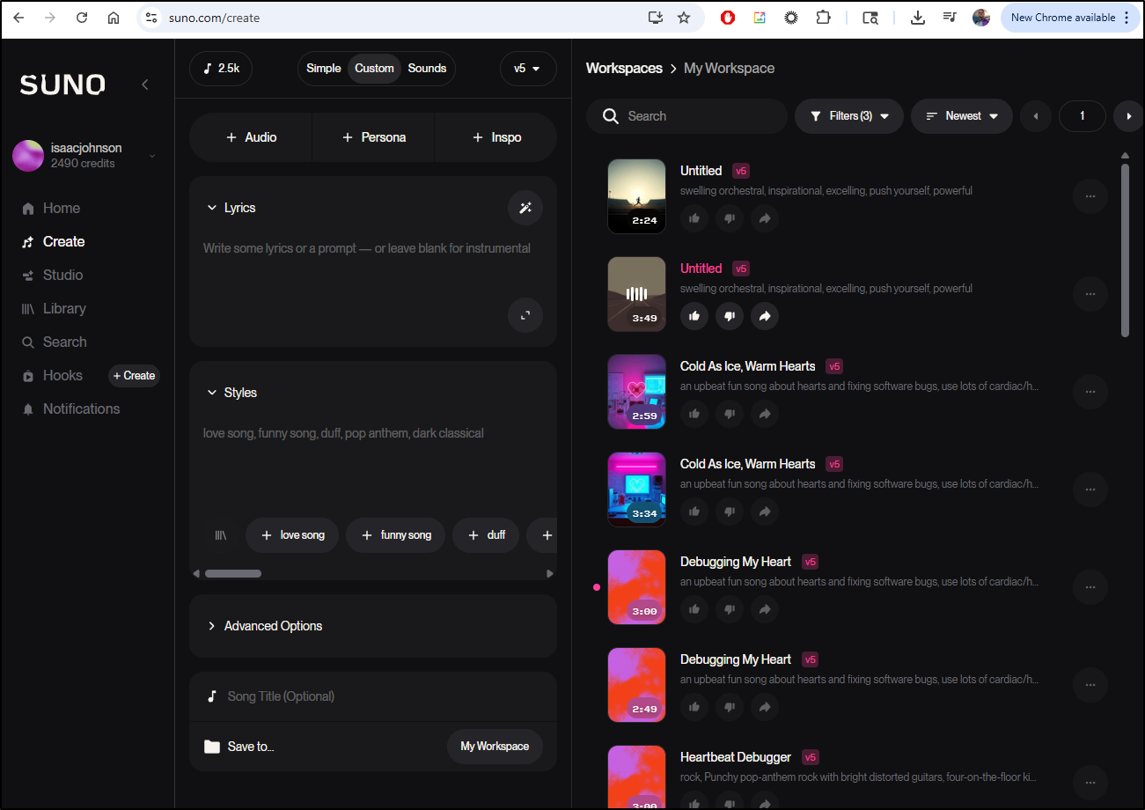
Task: Add the 'funny song' style tag
Action: point(395,535)
